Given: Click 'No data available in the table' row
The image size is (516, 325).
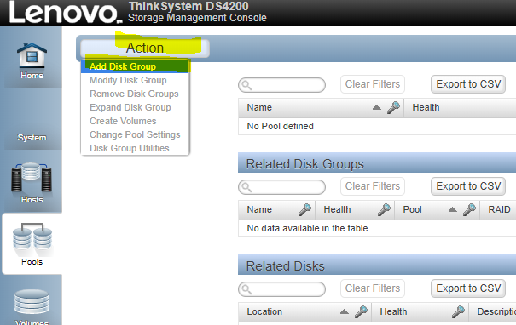Looking at the screenshot, I should coord(377,228).
